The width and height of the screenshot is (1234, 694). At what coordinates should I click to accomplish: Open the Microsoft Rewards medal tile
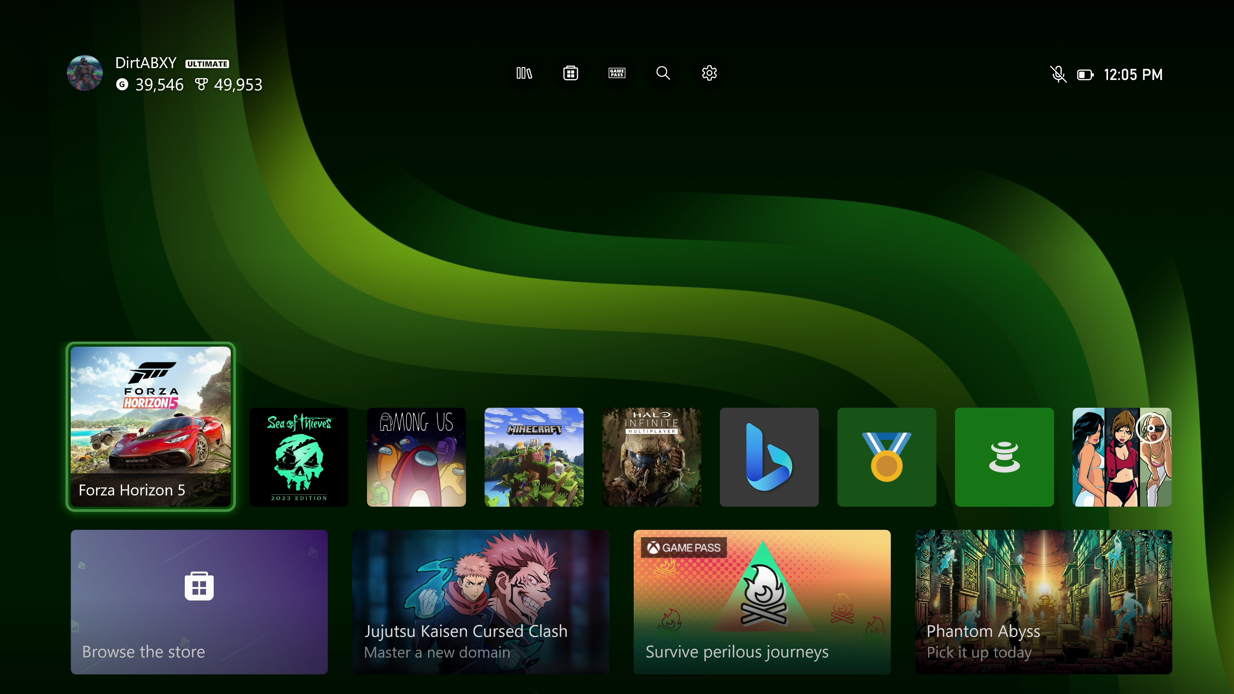click(886, 457)
